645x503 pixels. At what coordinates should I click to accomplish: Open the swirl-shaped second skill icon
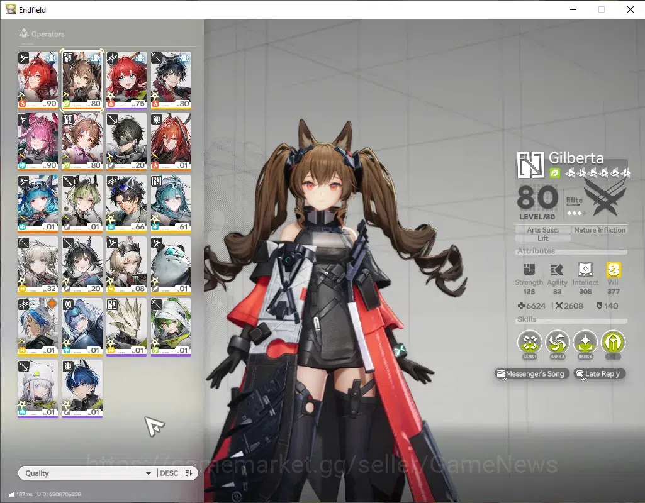(x=558, y=342)
